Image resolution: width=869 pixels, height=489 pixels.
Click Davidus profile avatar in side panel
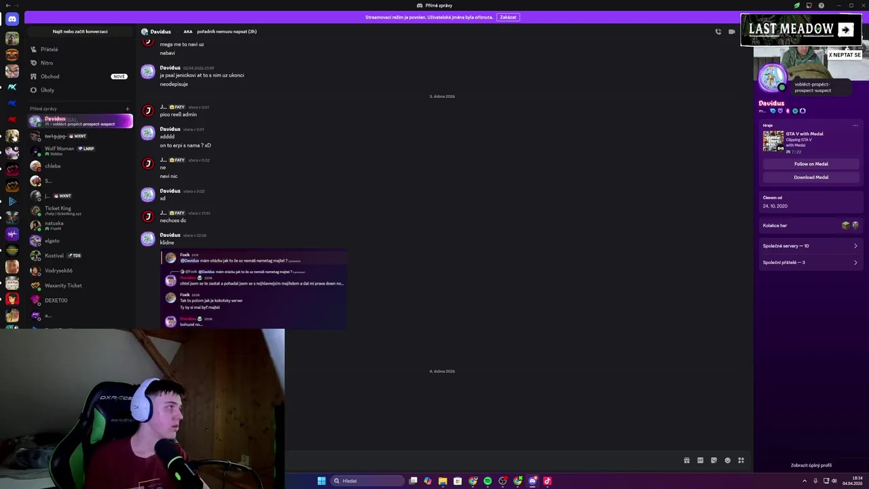(772, 77)
